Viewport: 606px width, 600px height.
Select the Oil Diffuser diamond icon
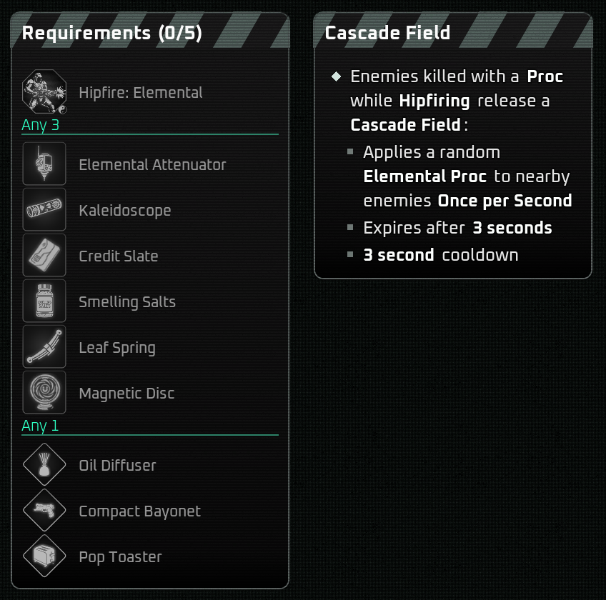pyautogui.click(x=44, y=466)
